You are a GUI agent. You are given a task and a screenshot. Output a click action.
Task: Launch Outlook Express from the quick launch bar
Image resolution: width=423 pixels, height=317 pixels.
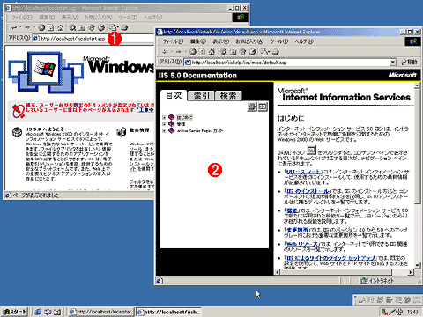point(48,312)
